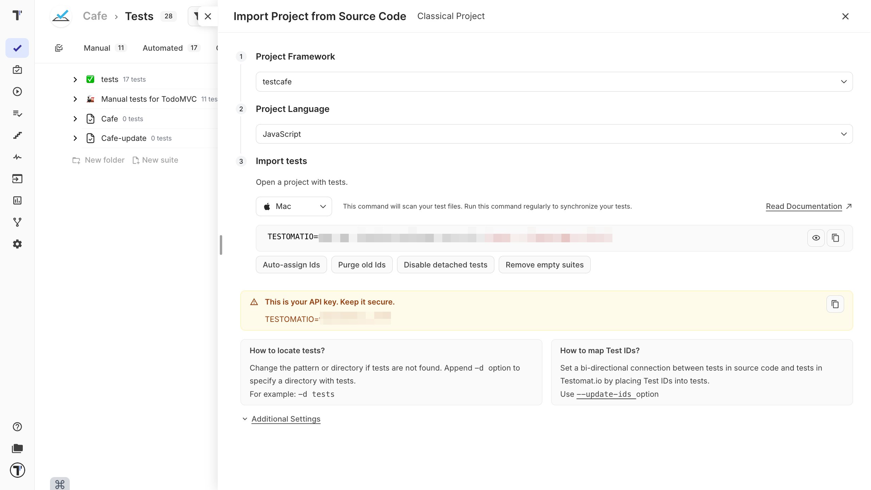
Task: Close the filter panel X beside Tests
Action: [208, 16]
